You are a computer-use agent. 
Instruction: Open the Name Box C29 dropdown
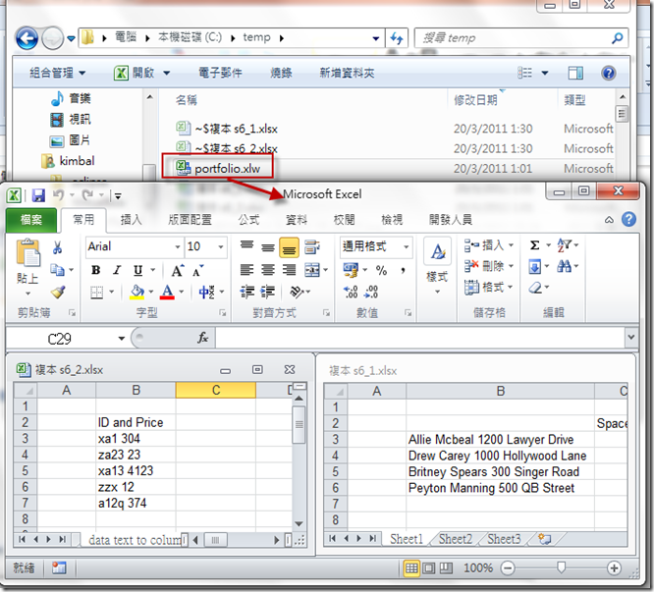[x=122, y=338]
